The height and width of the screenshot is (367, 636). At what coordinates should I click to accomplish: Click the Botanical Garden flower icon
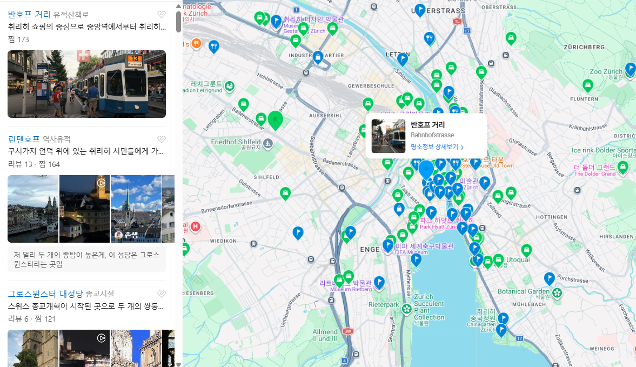(557, 292)
